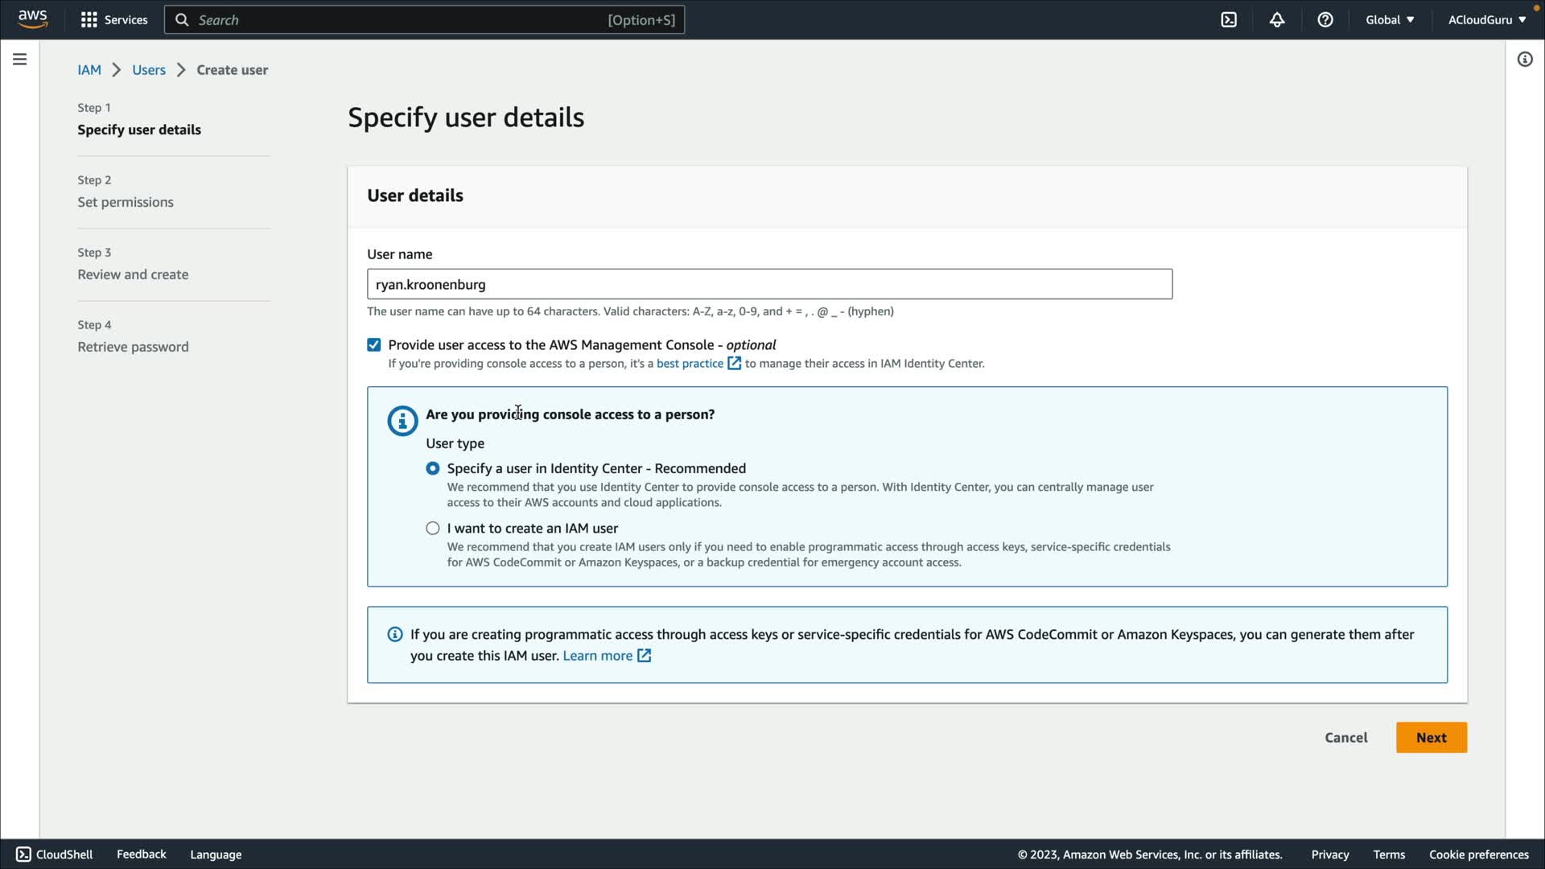Open the best practice link
This screenshot has width=1545, height=869.
[690, 364]
